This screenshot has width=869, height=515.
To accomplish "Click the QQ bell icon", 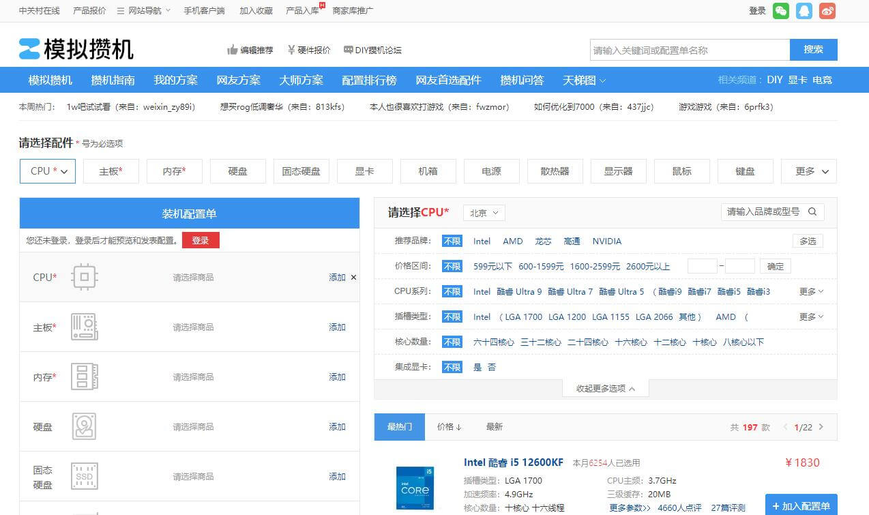I will pos(804,11).
